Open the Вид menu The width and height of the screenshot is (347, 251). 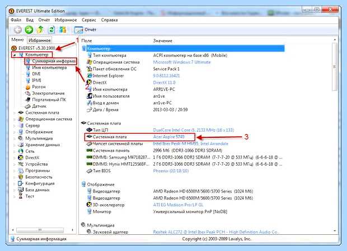coord(30,20)
